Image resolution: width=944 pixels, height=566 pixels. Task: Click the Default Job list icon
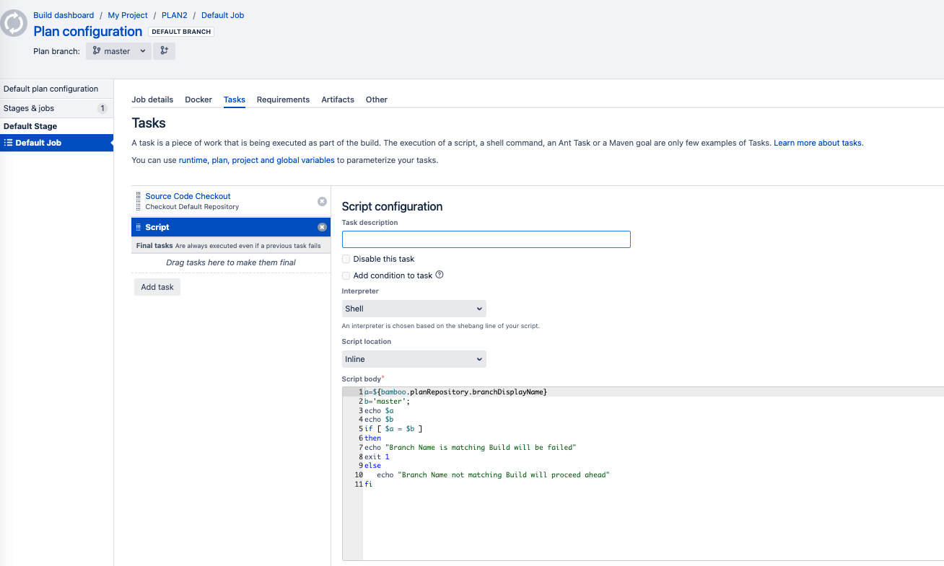tap(9, 143)
